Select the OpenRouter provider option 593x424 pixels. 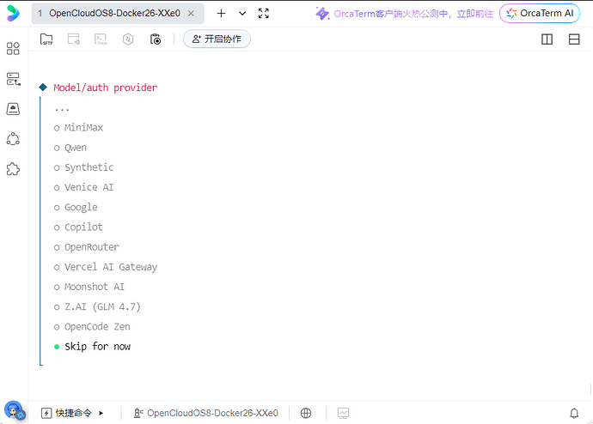click(x=86, y=247)
